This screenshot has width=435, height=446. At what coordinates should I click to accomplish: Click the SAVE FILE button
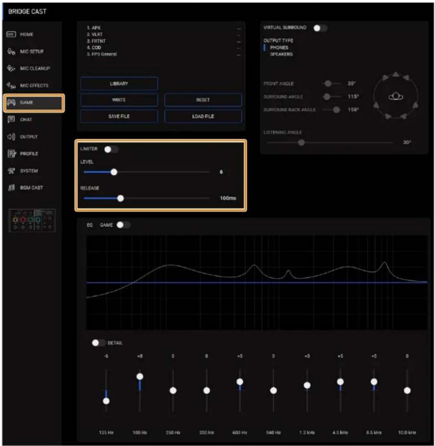coord(119,116)
